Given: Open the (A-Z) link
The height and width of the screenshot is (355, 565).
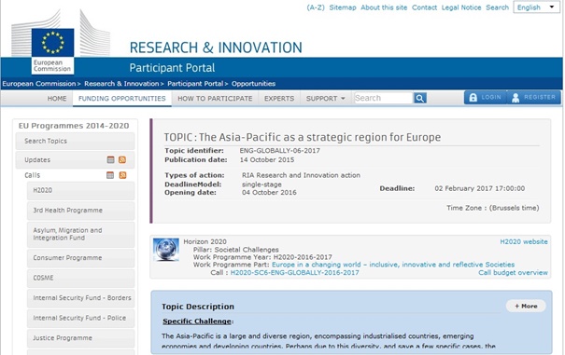Looking at the screenshot, I should 316,7.
